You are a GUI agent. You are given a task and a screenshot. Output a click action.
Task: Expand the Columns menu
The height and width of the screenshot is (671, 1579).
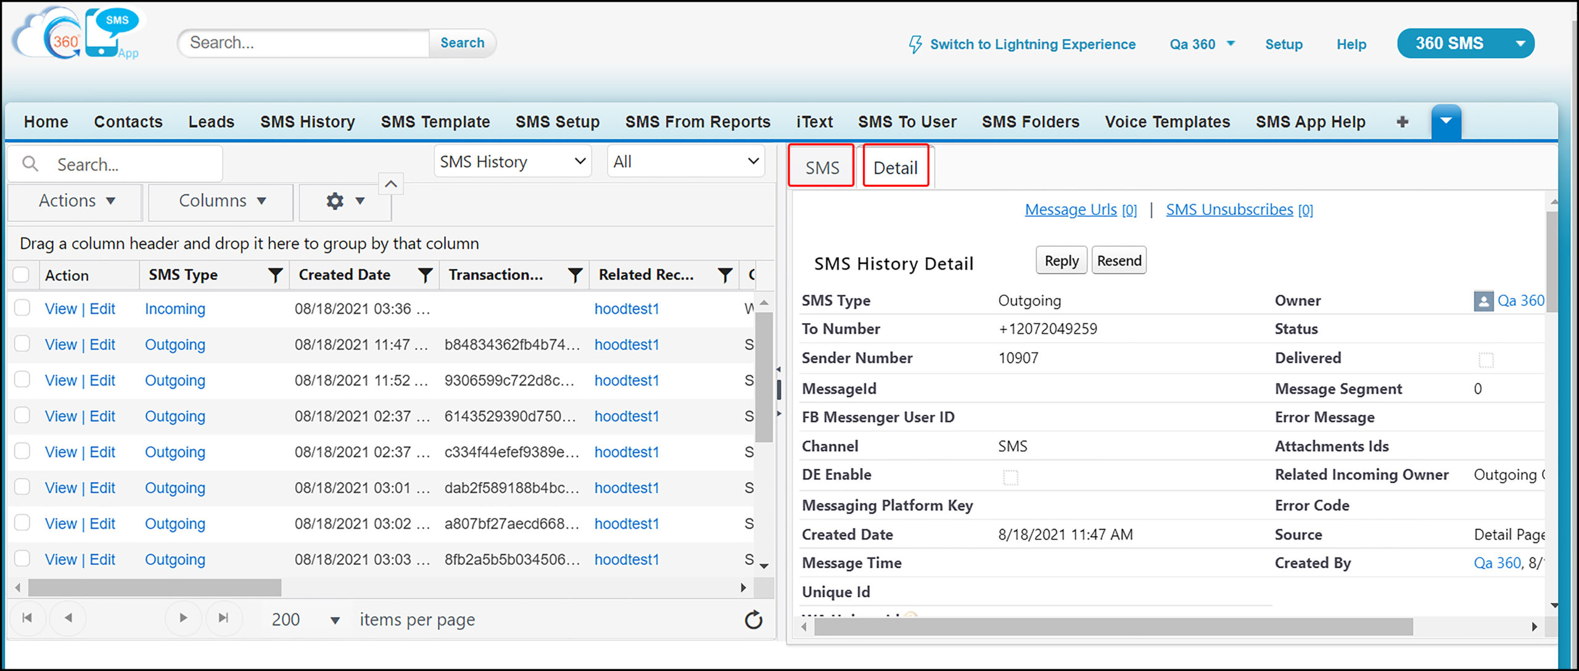click(221, 201)
